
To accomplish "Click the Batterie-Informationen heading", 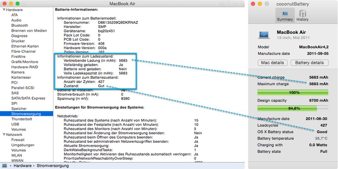I will 76,9.
